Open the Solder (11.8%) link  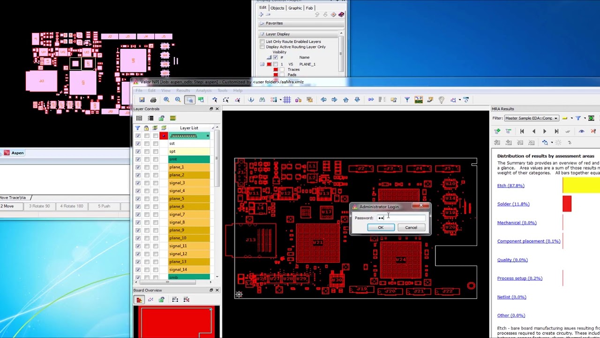513,204
